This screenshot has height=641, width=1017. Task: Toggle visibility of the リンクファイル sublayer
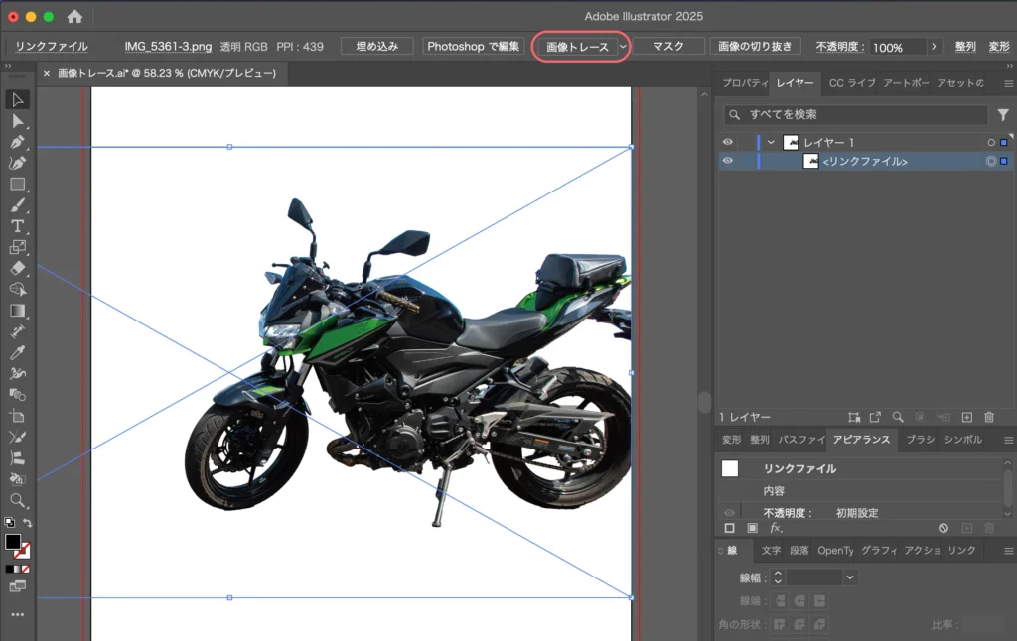pos(728,161)
